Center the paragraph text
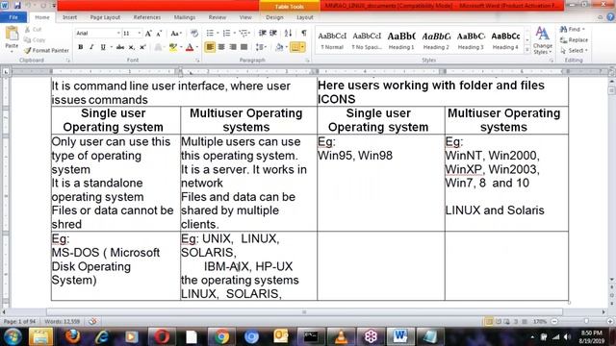The image size is (616, 346). pyautogui.click(x=221, y=47)
